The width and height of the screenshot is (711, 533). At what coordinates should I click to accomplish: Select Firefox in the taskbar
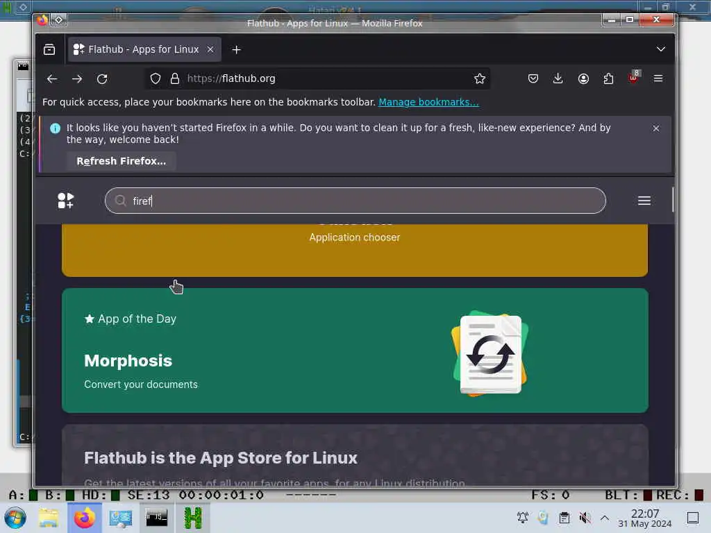[x=85, y=518]
